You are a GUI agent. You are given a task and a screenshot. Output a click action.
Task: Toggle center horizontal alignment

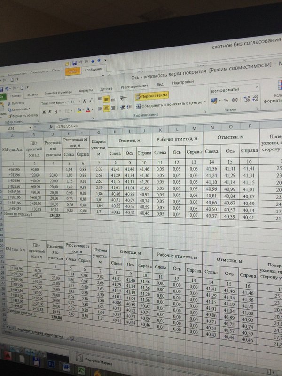coord(107,109)
